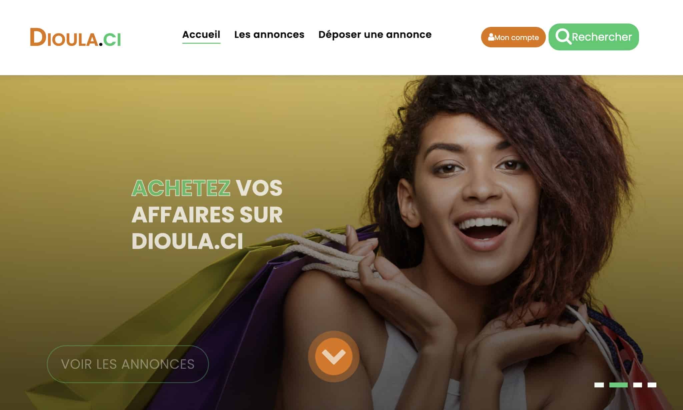Click the DIOULA.CI headline text
The height and width of the screenshot is (410, 683).
point(187,241)
